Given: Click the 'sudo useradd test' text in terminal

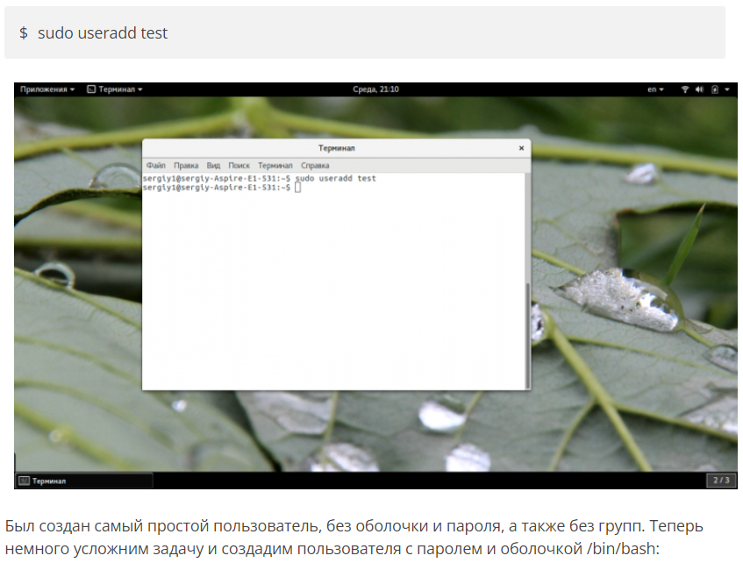Looking at the screenshot, I should pyautogui.click(x=335, y=179).
